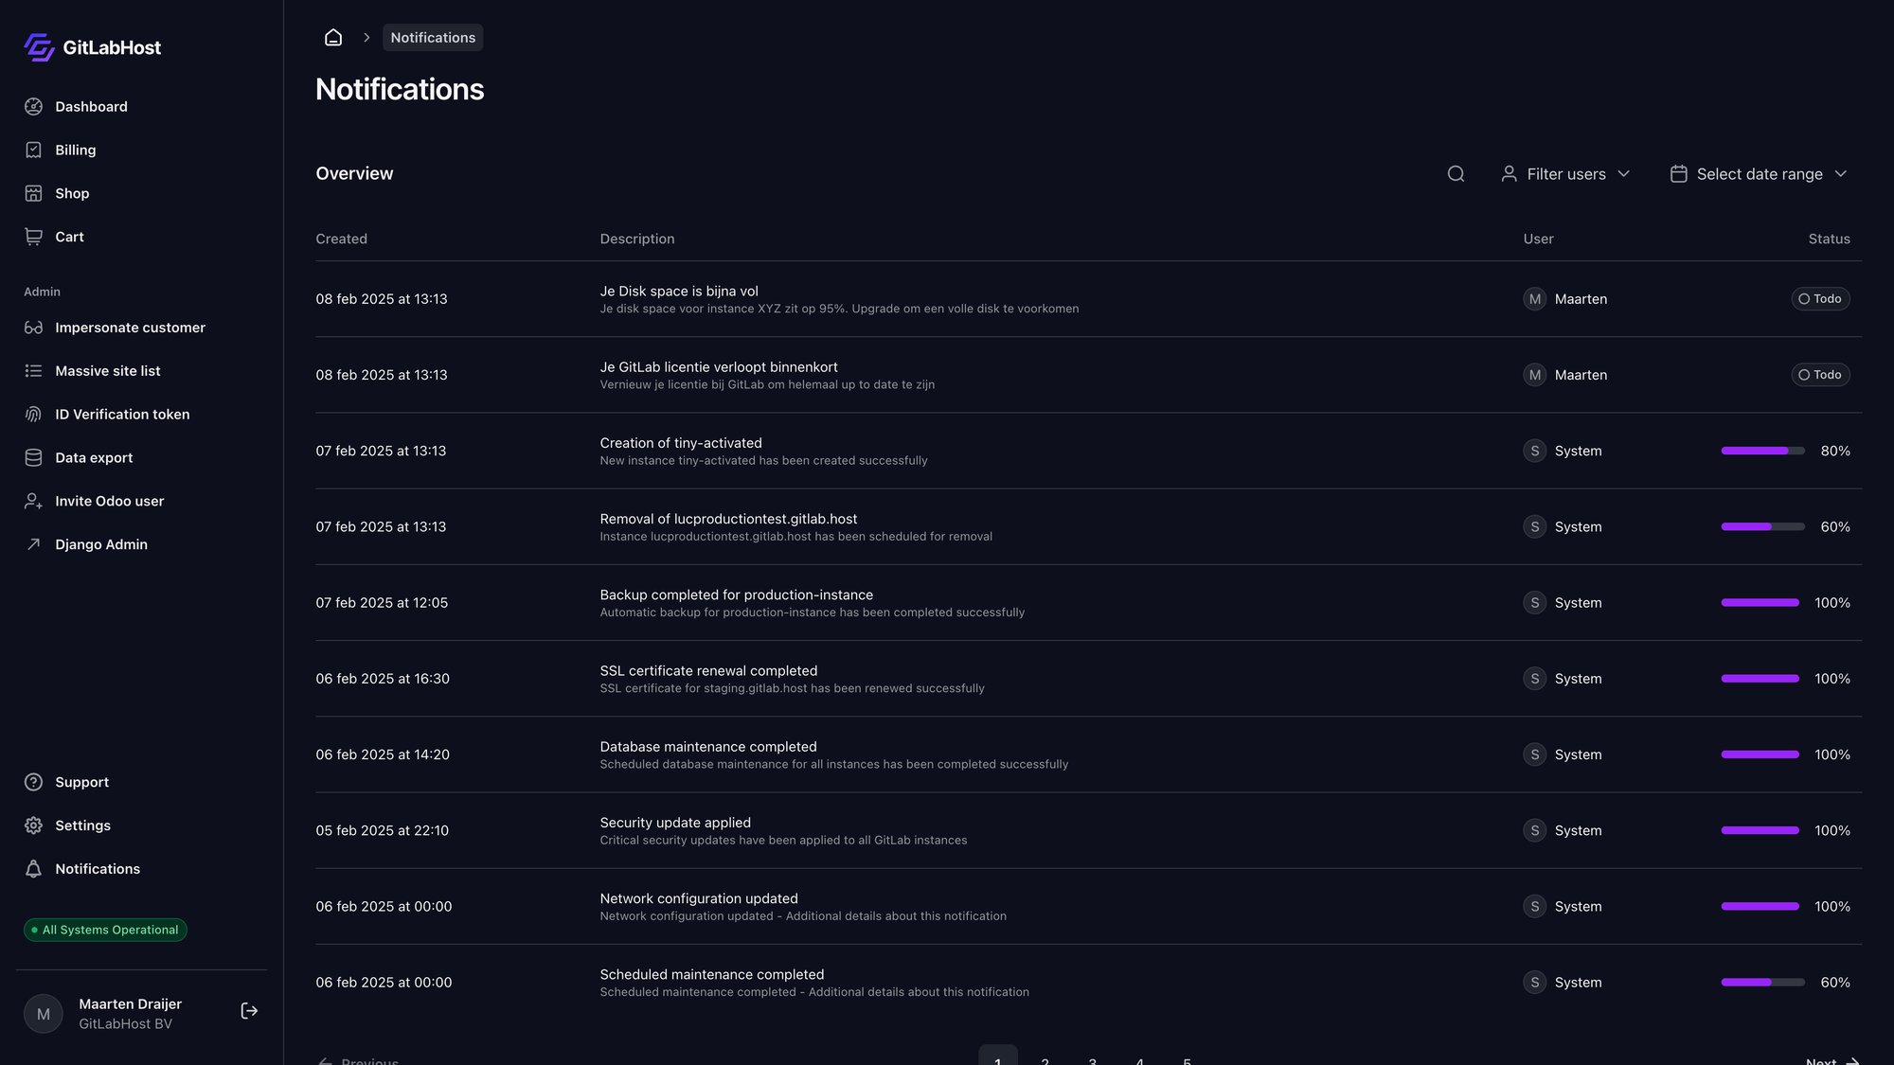Click the All Systems Operational status indicator

(105, 929)
